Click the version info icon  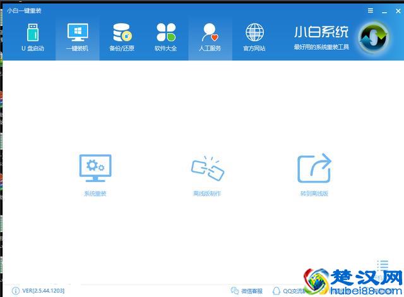click(x=15, y=291)
